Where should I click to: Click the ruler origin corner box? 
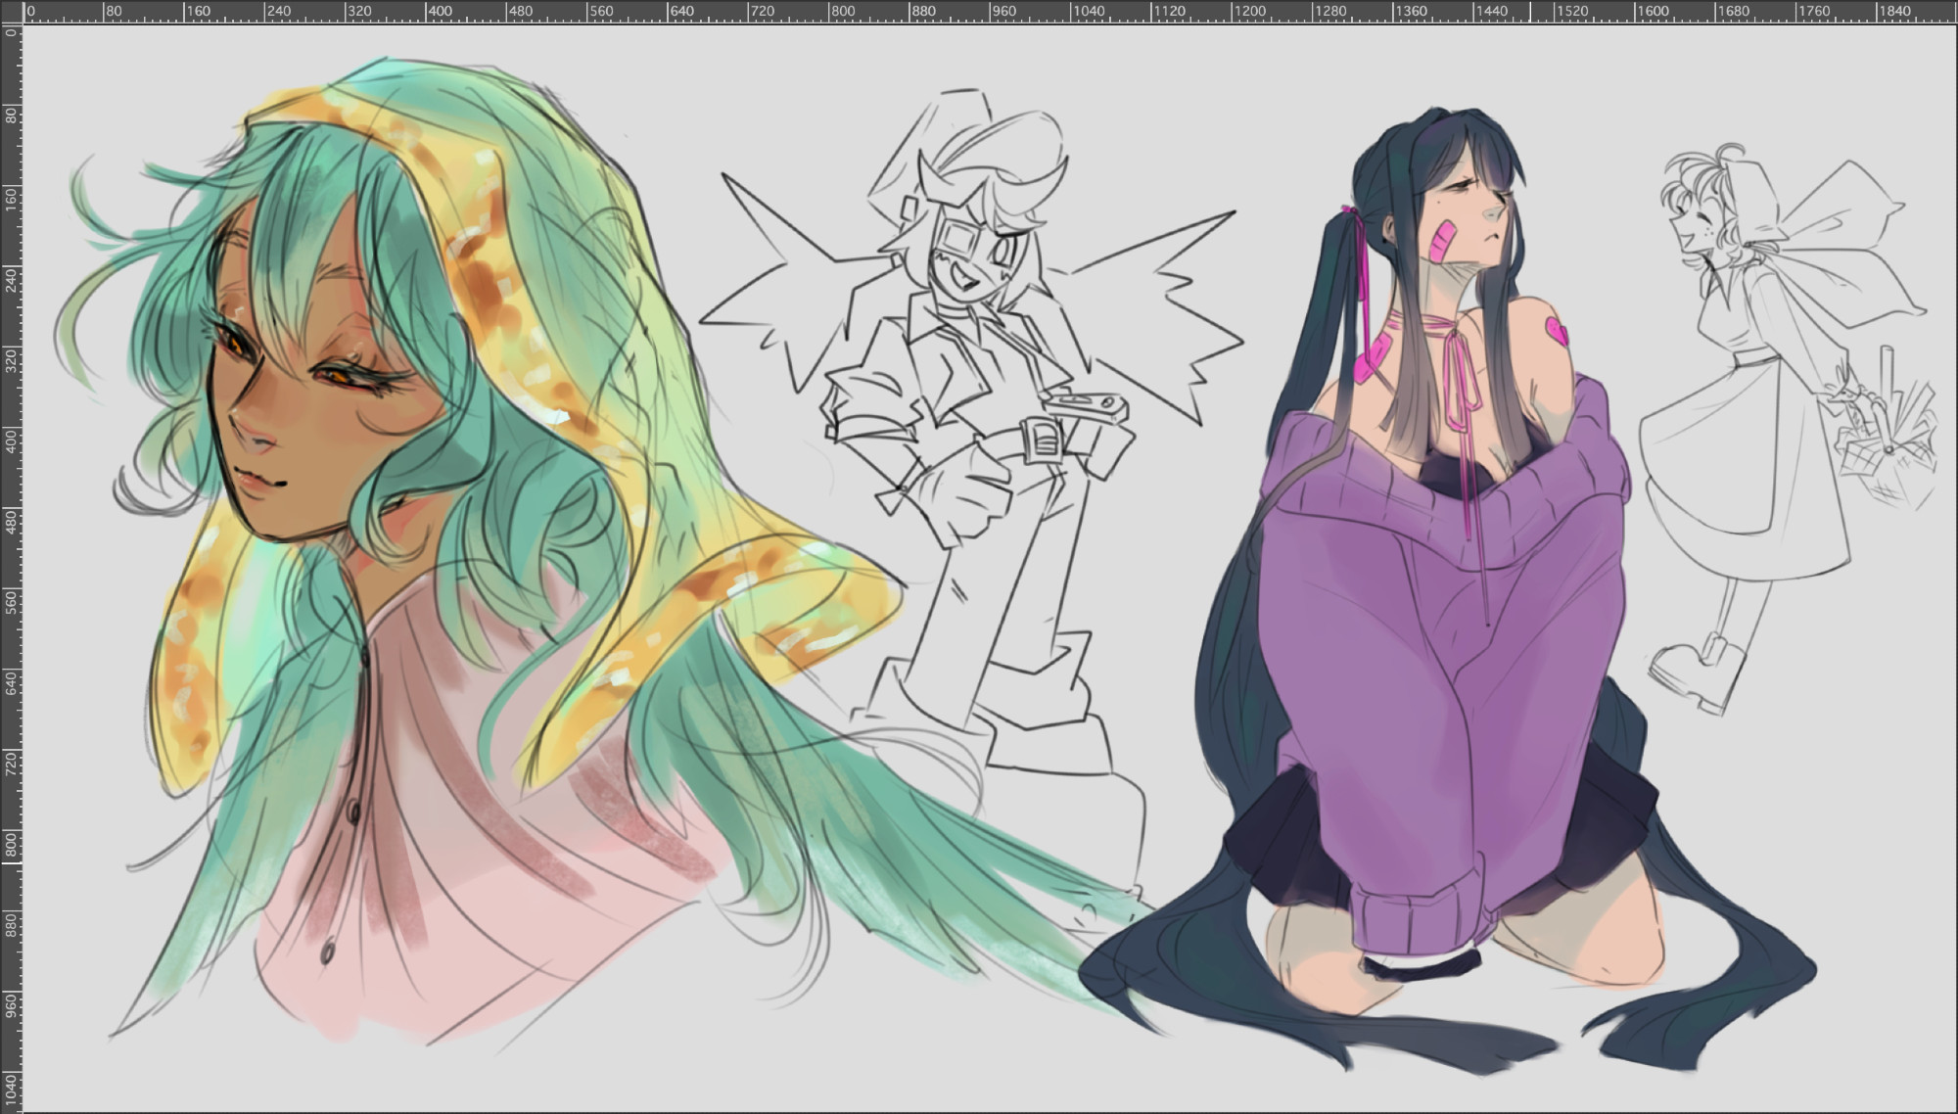(x=11, y=11)
